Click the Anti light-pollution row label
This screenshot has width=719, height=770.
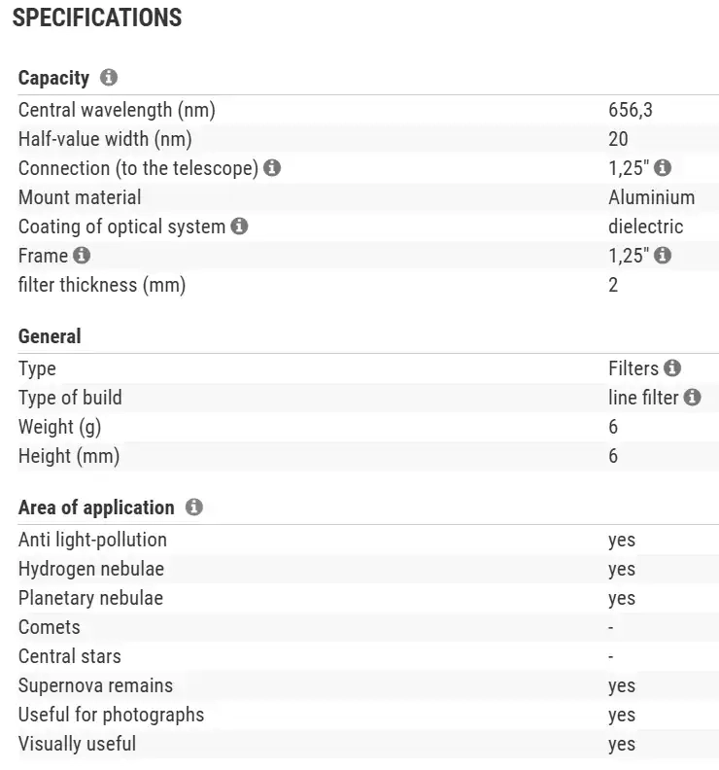click(x=92, y=540)
